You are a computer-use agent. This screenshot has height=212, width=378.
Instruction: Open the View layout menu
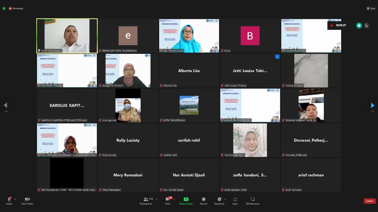(x=371, y=9)
